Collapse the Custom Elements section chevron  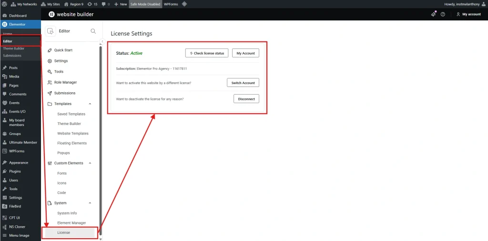click(90, 163)
